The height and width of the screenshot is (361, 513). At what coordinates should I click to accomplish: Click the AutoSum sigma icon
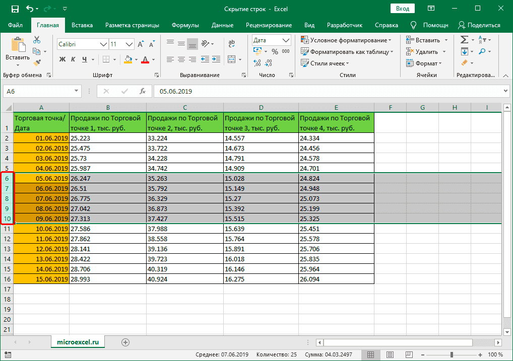(x=465, y=40)
